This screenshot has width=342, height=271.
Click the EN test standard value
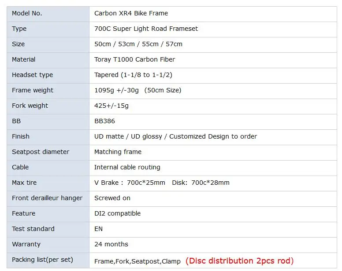point(99,229)
